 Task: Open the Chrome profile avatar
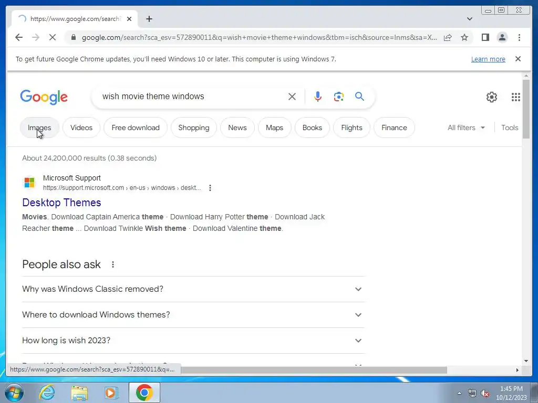pos(502,37)
